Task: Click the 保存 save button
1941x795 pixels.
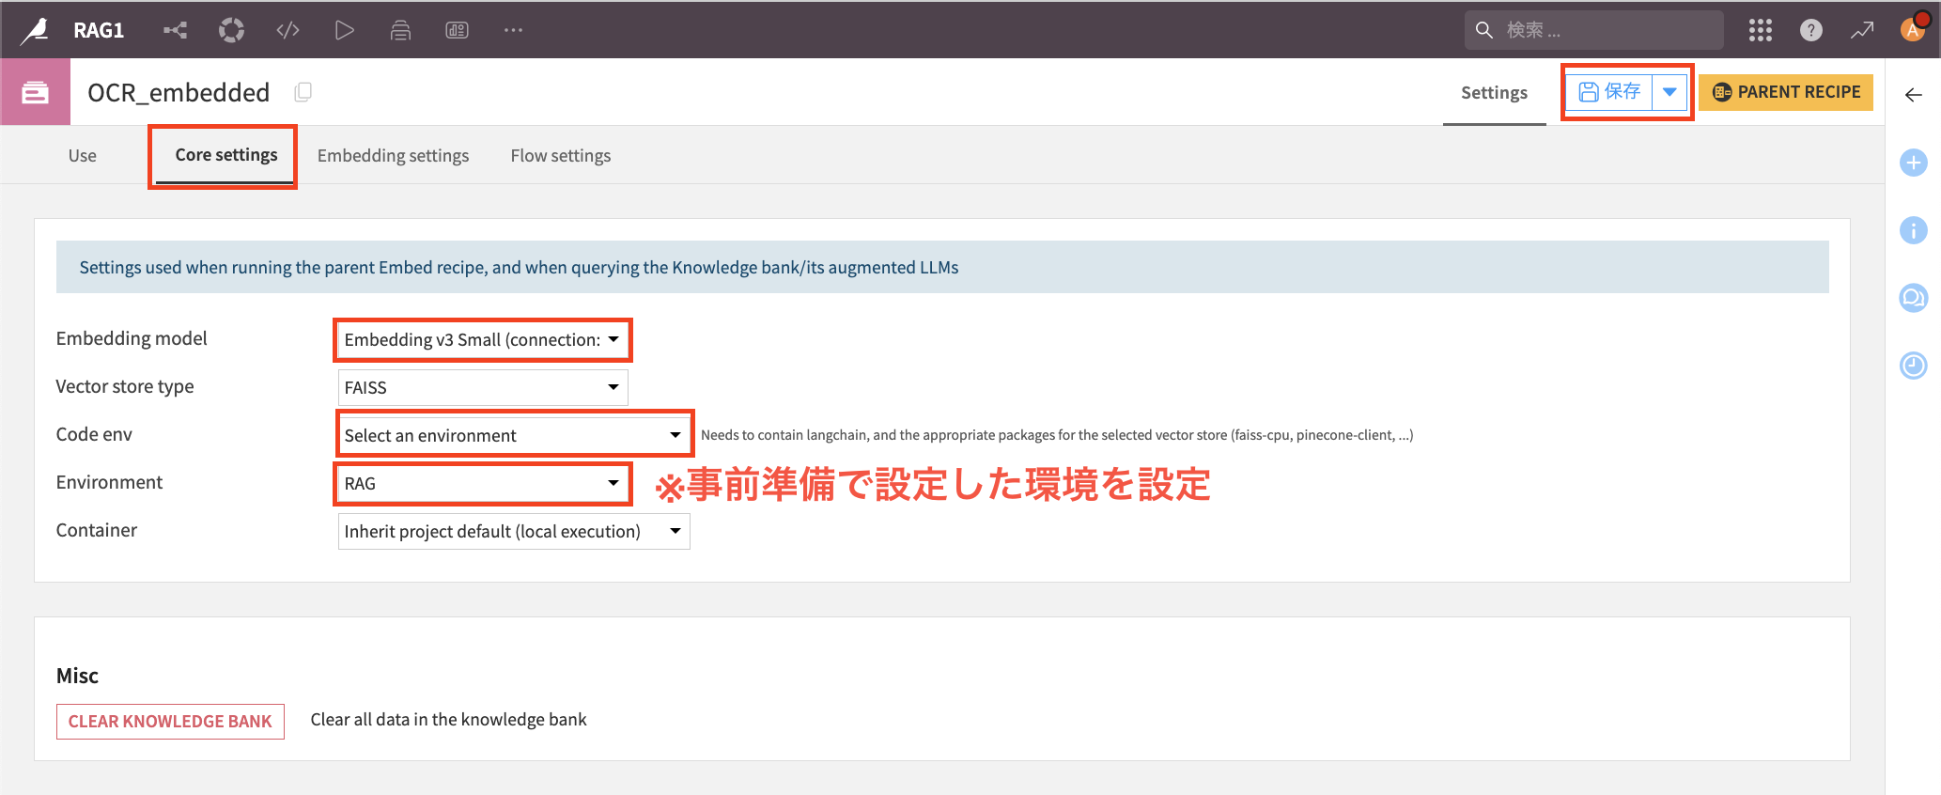Action: 1609,91
